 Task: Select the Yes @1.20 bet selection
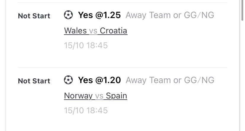pyautogui.click(x=99, y=80)
